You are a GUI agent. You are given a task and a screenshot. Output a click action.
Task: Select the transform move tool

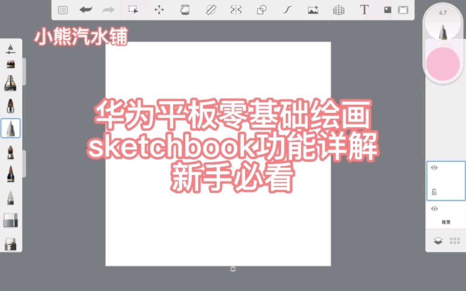(159, 10)
